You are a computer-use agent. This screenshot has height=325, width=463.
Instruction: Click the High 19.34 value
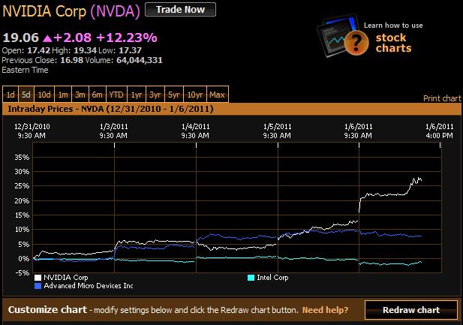(85, 50)
